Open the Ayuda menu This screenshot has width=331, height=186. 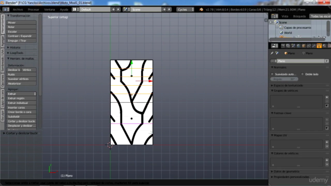pyautogui.click(x=64, y=9)
